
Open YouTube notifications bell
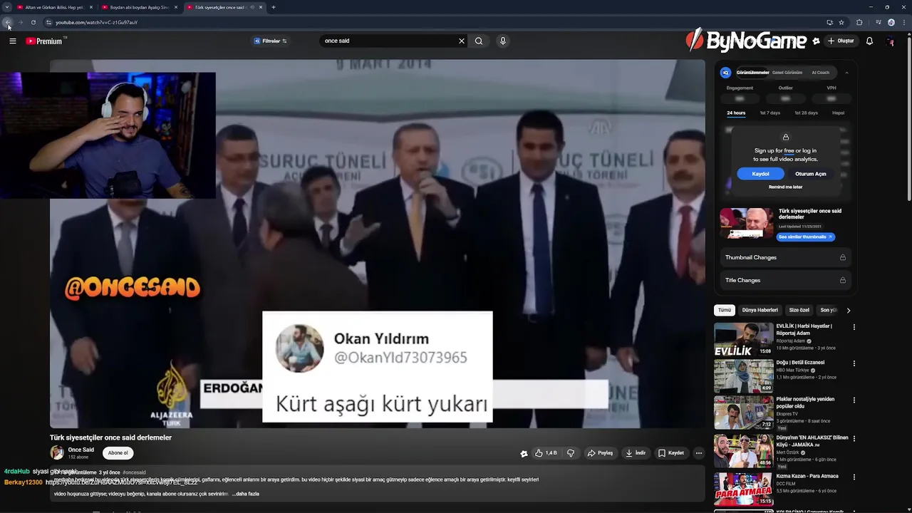869,41
